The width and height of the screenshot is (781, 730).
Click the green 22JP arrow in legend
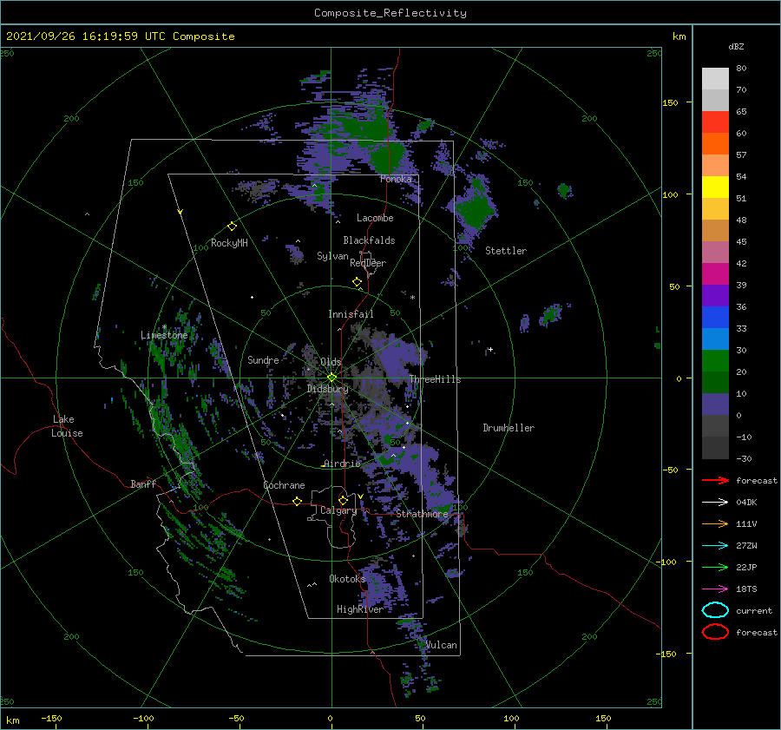point(715,567)
